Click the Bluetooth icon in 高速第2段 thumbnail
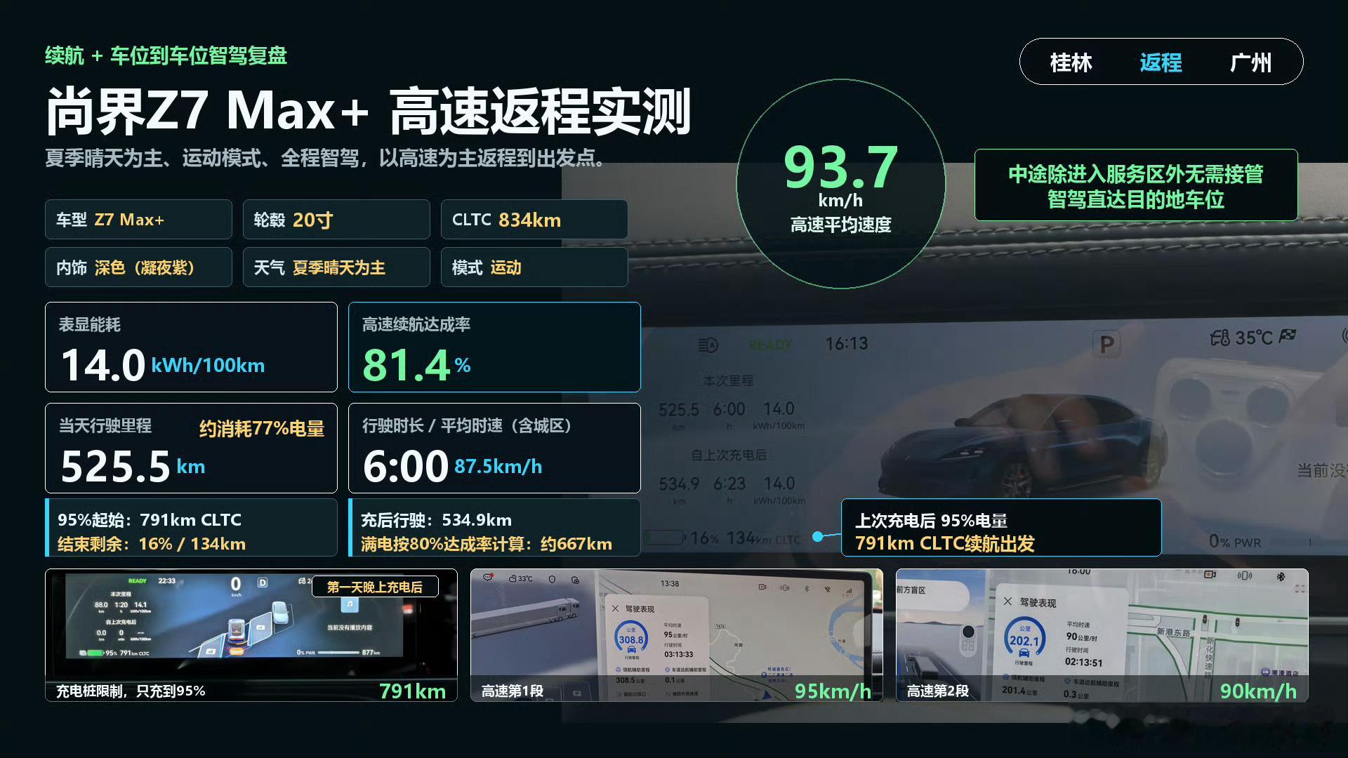This screenshot has width=1348, height=758. pos(1281,576)
